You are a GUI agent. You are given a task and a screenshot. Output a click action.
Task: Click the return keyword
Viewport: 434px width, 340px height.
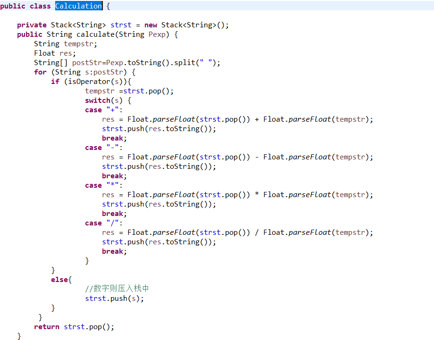click(x=47, y=327)
